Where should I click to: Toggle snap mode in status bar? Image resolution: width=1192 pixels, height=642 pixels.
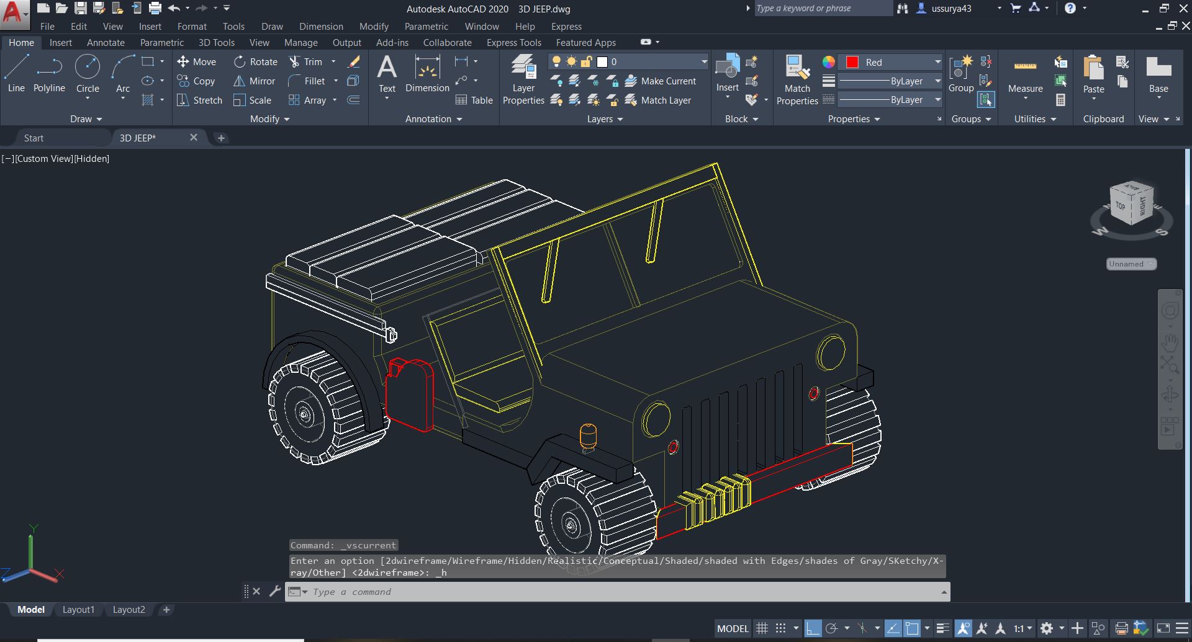tap(780, 628)
